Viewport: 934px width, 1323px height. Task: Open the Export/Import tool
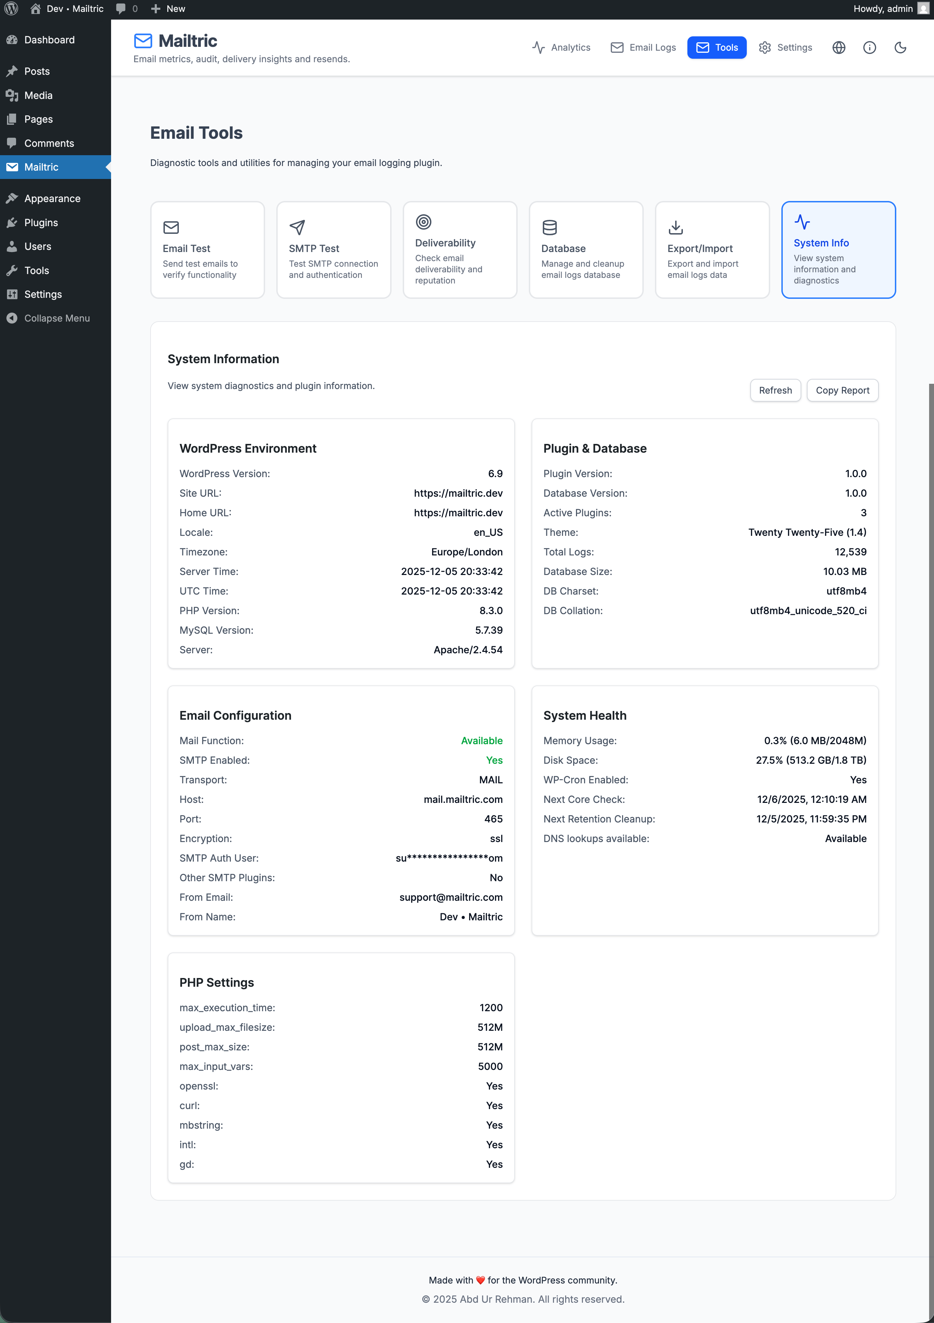(712, 250)
